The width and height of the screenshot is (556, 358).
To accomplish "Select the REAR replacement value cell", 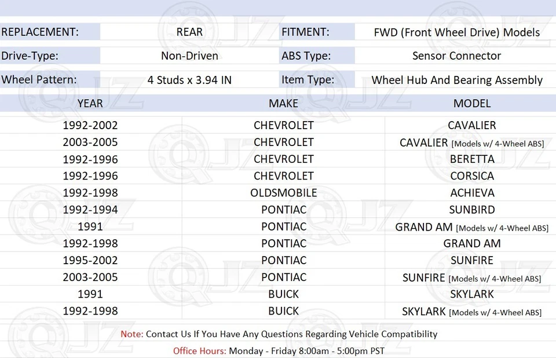I will coord(189,32).
